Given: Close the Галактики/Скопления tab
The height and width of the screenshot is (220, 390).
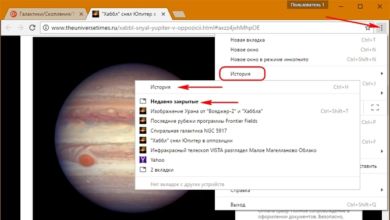Looking at the screenshot, I should (81, 14).
